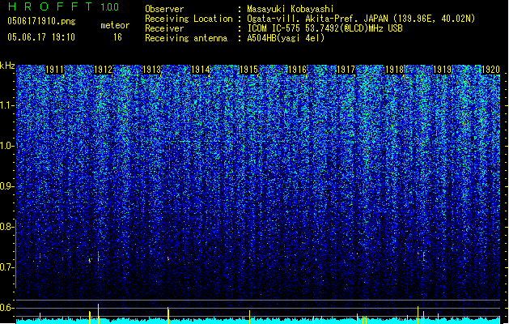Click the meteor label

115,25
